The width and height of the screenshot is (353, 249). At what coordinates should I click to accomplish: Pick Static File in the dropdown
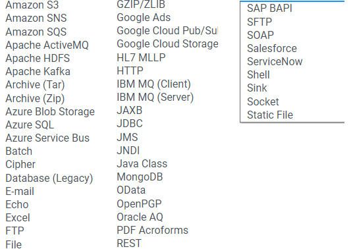pos(270,115)
